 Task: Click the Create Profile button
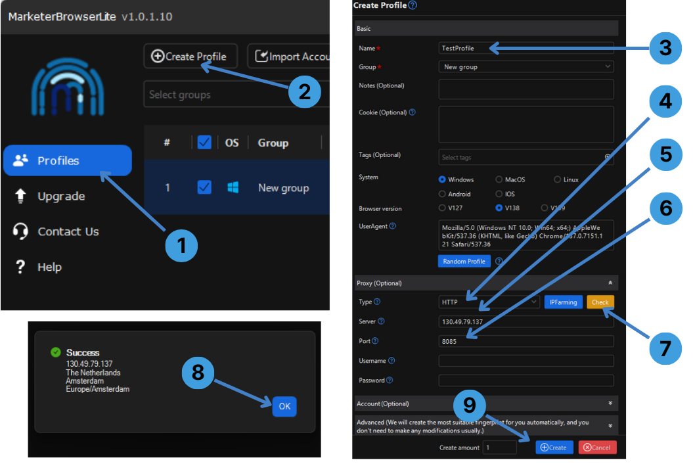[x=190, y=56]
